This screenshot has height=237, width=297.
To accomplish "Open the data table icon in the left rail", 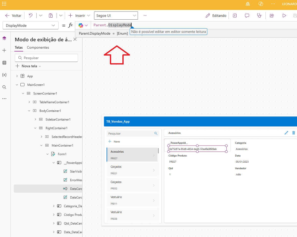I will point(4,63).
